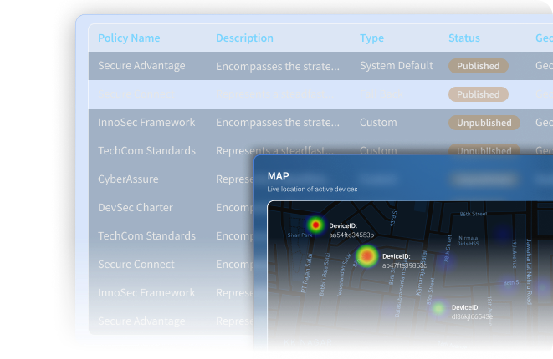The width and height of the screenshot is (553, 359).
Task: Click heat spot for device aa54fte34553b
Action: click(x=315, y=225)
